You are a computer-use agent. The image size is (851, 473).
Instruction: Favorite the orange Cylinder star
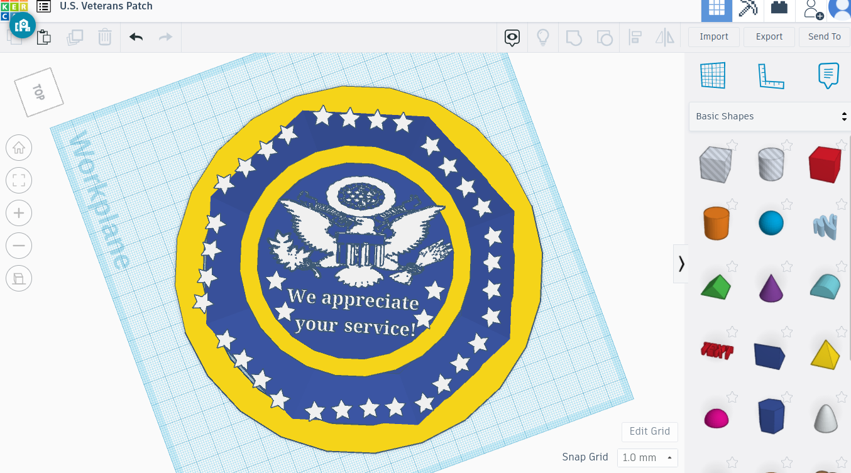(732, 204)
